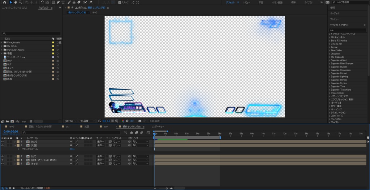The image size is (370, 190).
Task: Select the Pen tool
Action: click(58, 2)
